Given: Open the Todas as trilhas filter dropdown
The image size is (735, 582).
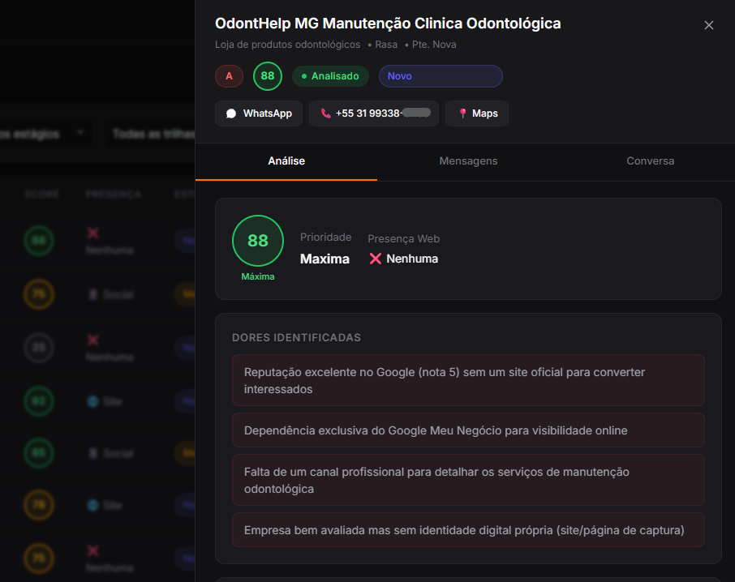Looking at the screenshot, I should [x=150, y=134].
